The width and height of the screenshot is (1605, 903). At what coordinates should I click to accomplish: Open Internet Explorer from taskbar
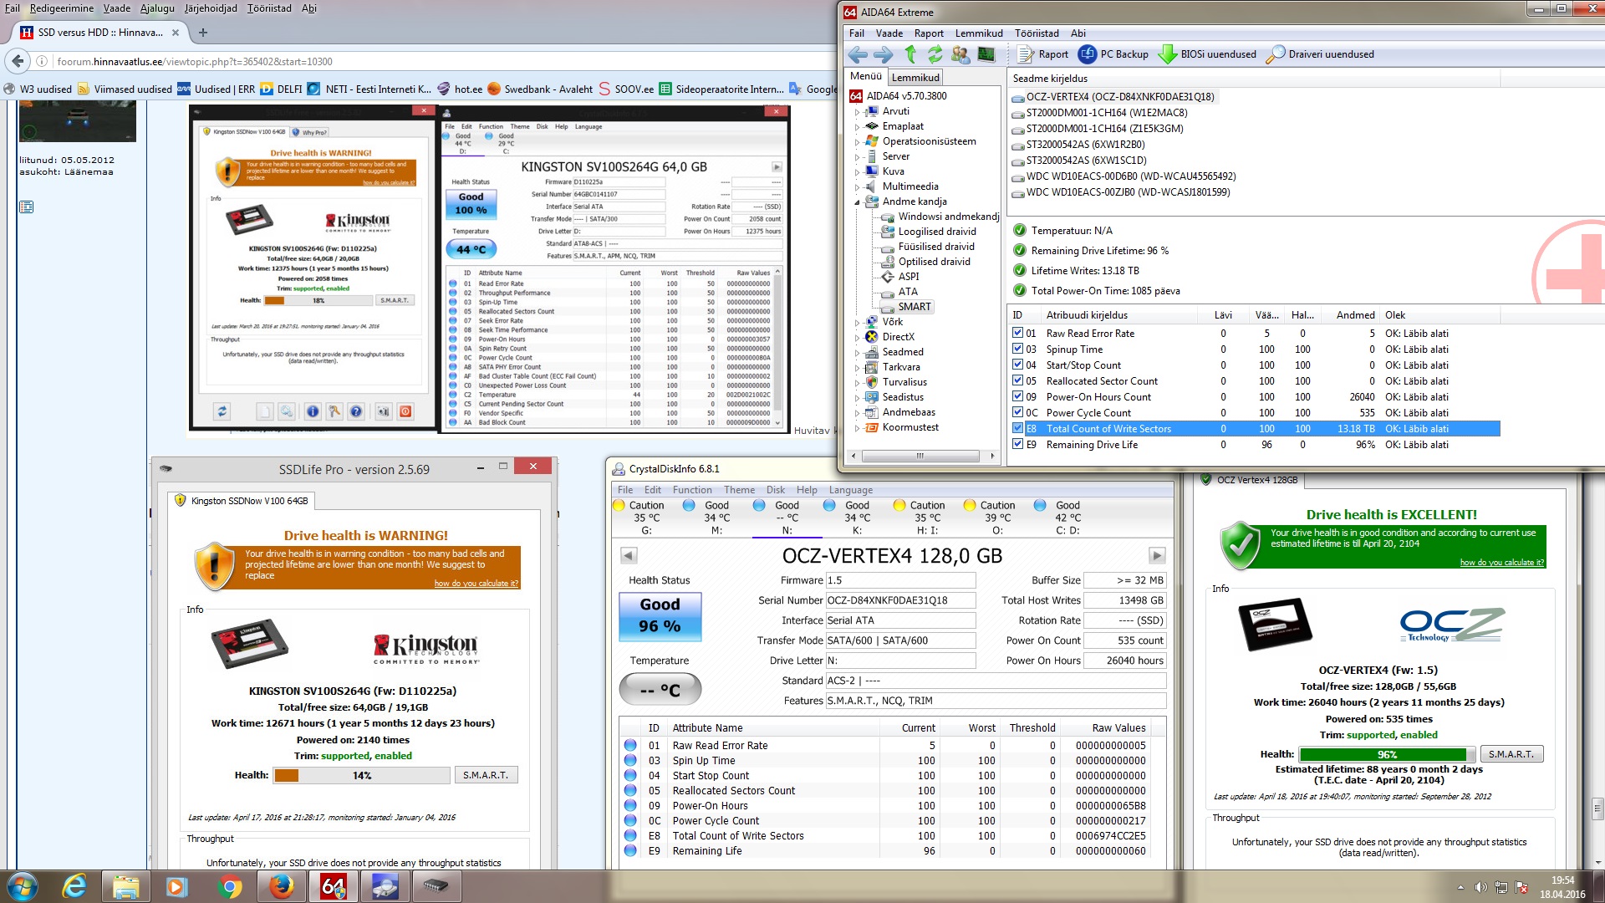(74, 886)
